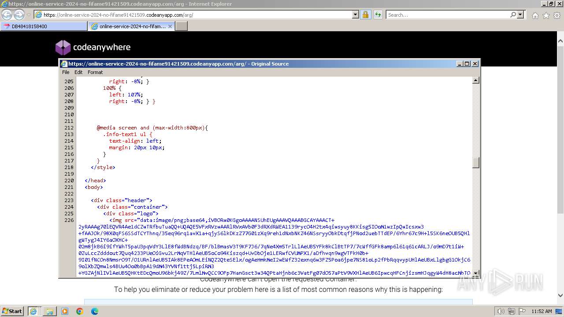The height and width of the screenshot is (317, 564).
Task: Click the volume speaker tray icon
Action: 501,311
